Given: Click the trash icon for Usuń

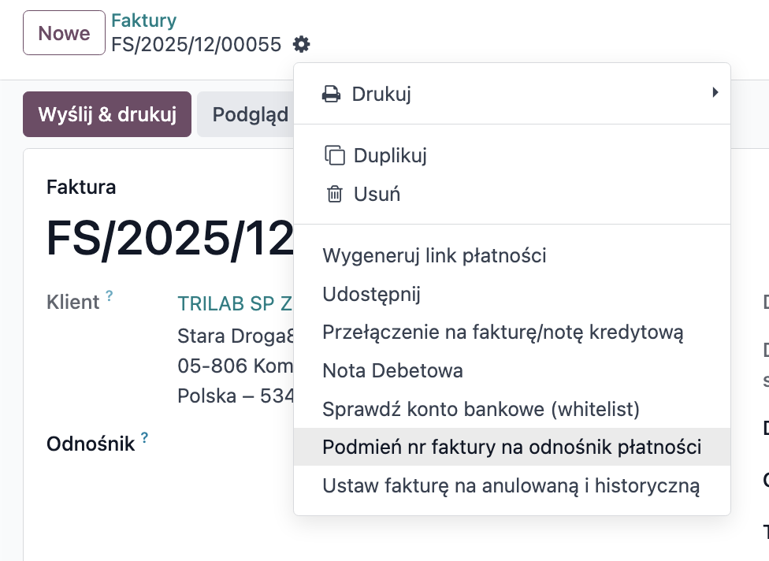Looking at the screenshot, I should 335,194.
